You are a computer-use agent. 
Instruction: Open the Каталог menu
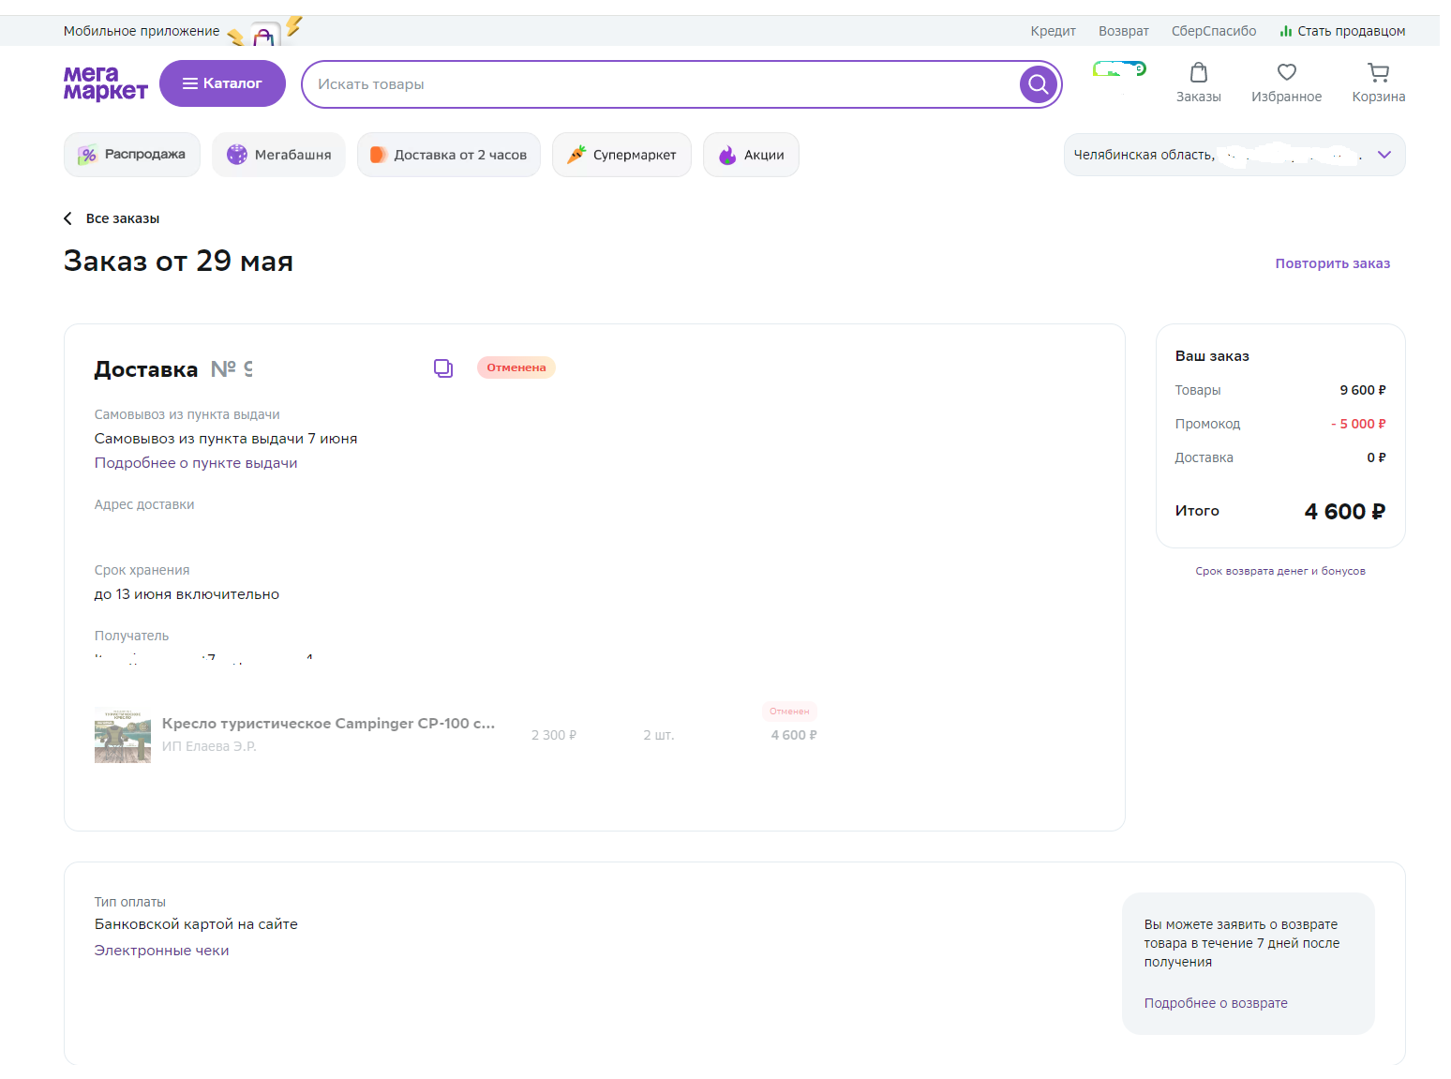222,83
